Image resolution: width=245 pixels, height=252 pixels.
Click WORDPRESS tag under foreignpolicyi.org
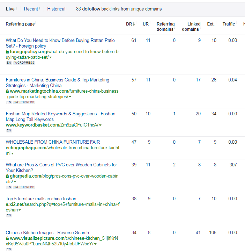click(24, 63)
